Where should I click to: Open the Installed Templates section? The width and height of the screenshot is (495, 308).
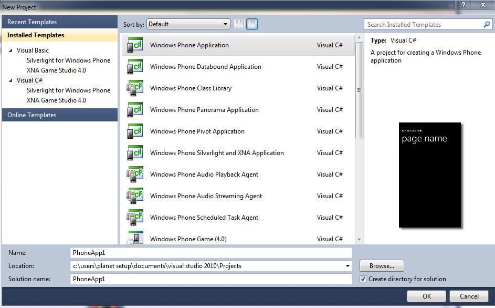pyautogui.click(x=60, y=35)
